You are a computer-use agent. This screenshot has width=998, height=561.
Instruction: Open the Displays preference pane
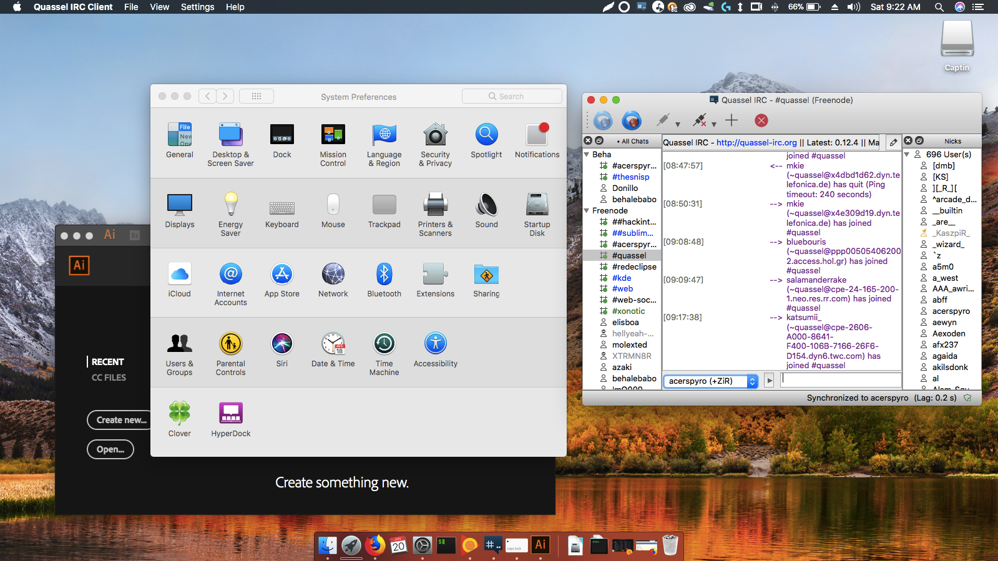click(x=180, y=210)
